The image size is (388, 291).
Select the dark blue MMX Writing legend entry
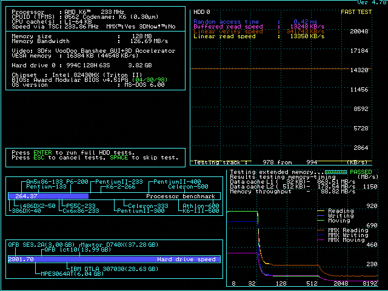(x=343, y=235)
